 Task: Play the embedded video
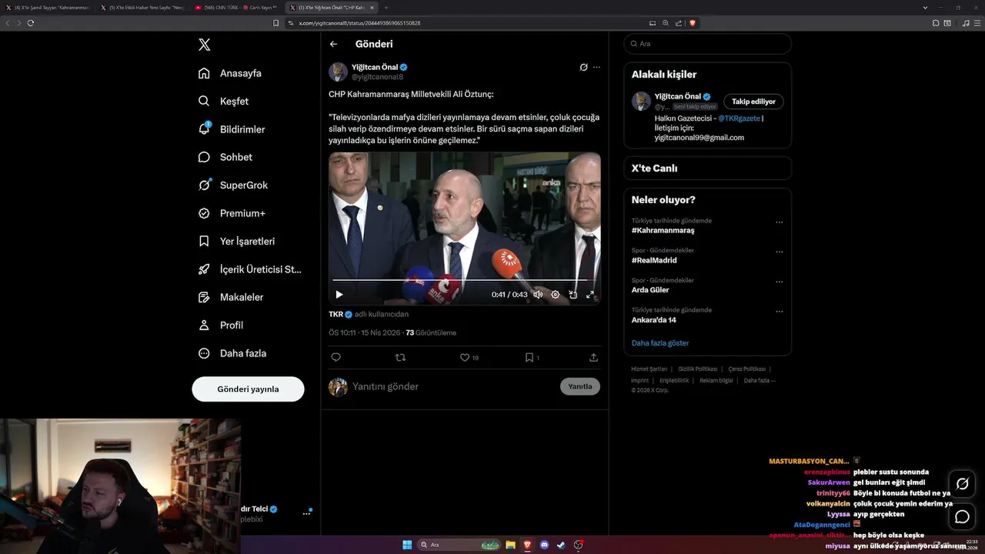[339, 294]
